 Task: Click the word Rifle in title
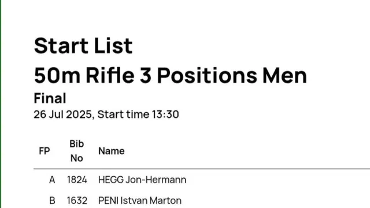pos(110,76)
